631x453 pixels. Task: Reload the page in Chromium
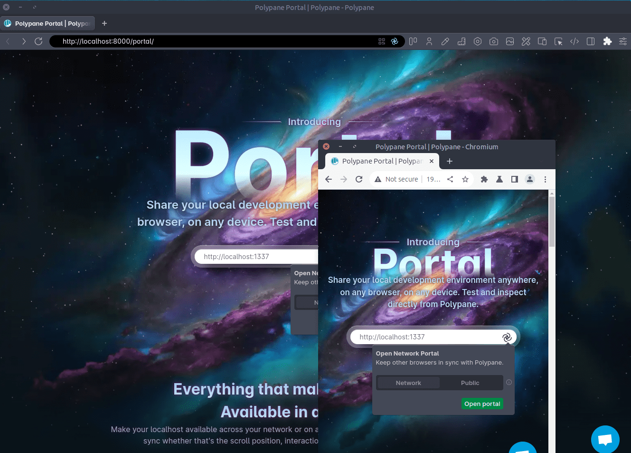359,179
